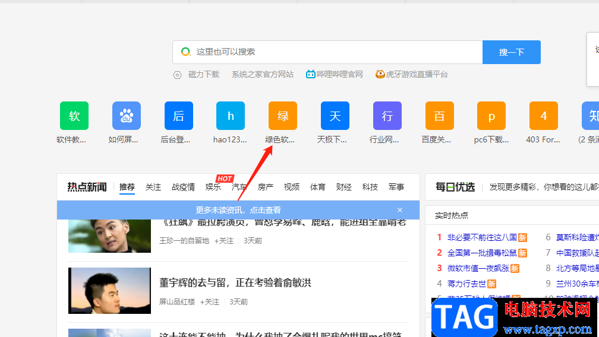Image resolution: width=599 pixels, height=337 pixels.
Task: Click the 百度关... shortcut label
Action: [x=436, y=139]
